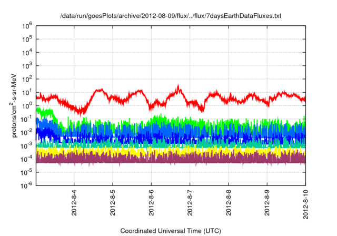The height and width of the screenshot is (236, 337).
Task: Click the 2012-8-8 date tick label
Action: 229,202
